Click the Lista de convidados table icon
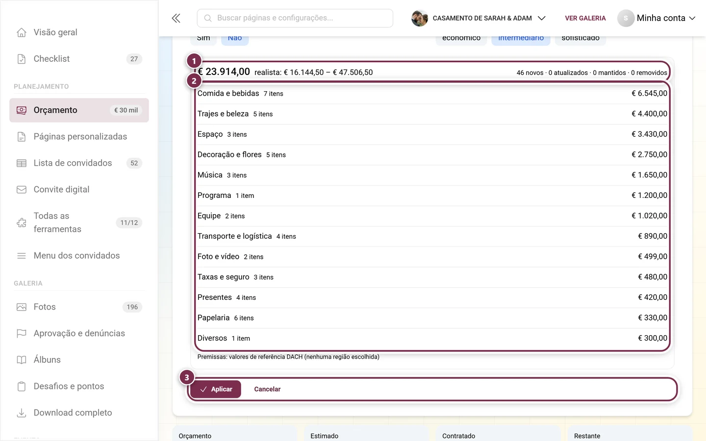The image size is (706, 441). point(22,163)
